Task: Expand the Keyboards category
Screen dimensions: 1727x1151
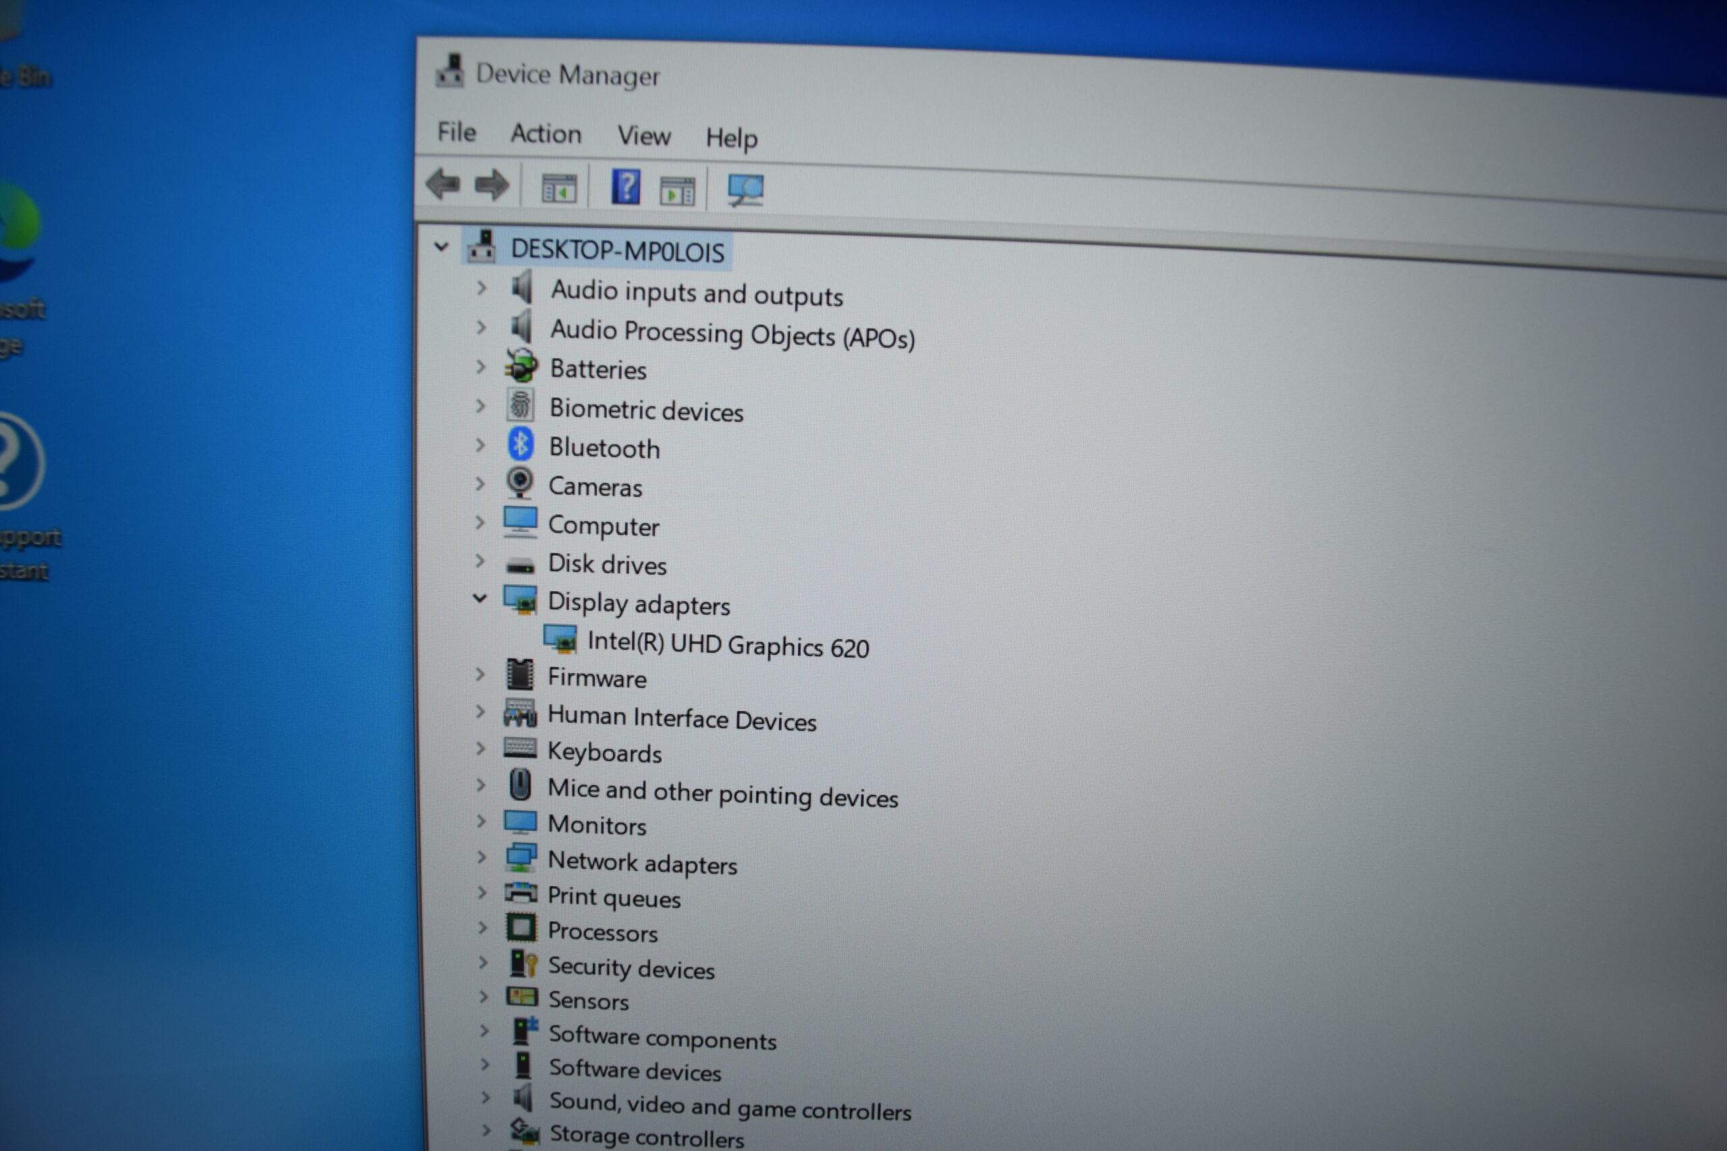Action: point(480,748)
